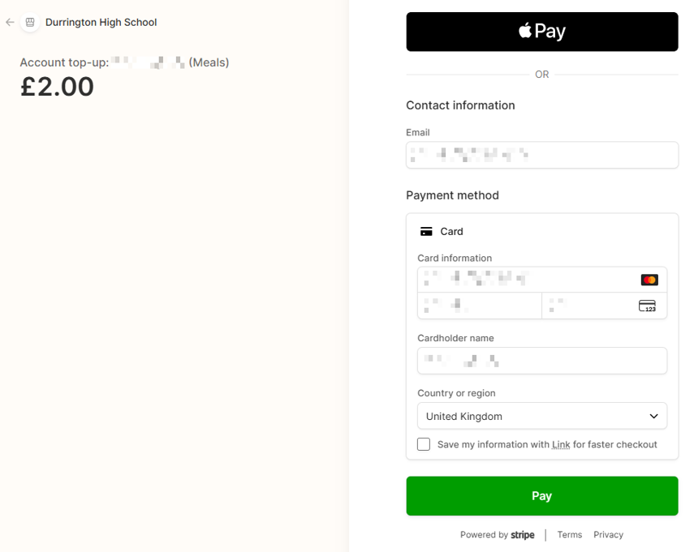Open the Privacy link
694x552 pixels.
(608, 535)
